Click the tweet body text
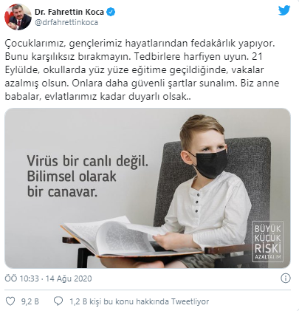 (142, 70)
